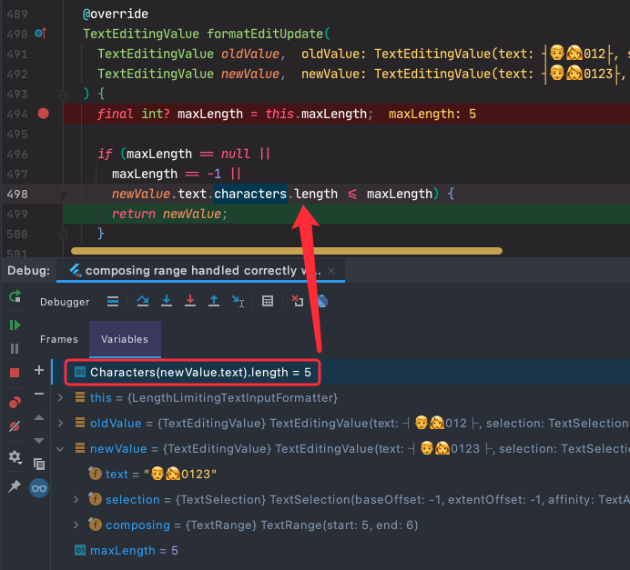Click fold end marker at line 500
Screen dimensions: 630x570
[x=63, y=235]
